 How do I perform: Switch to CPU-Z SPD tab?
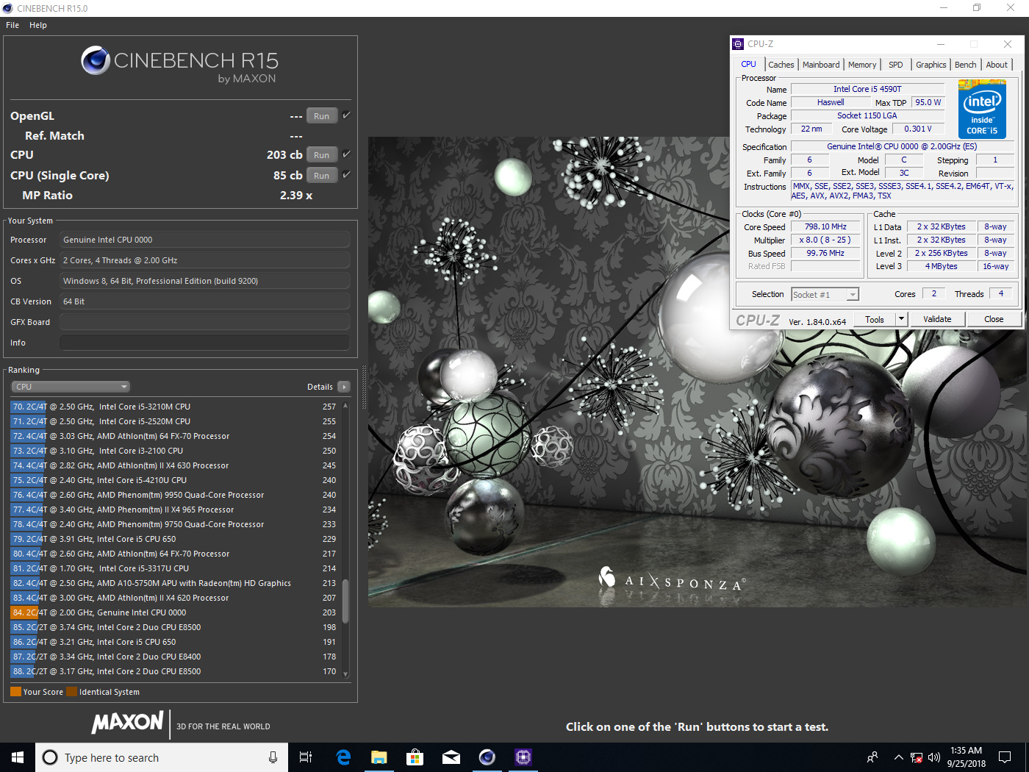tap(896, 65)
